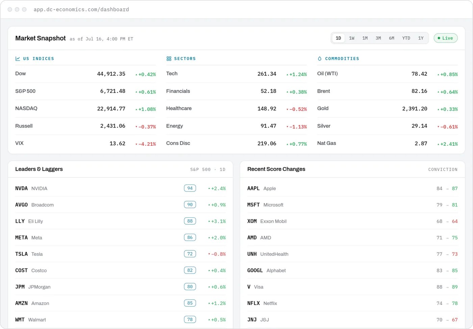Open the Financials sector row

coord(236,91)
